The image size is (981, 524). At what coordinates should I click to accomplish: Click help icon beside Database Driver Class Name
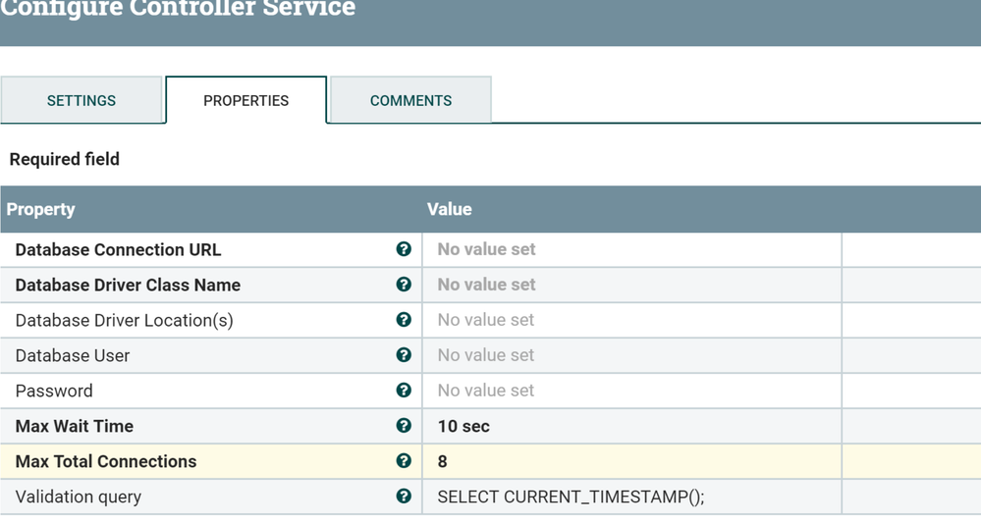[404, 285]
